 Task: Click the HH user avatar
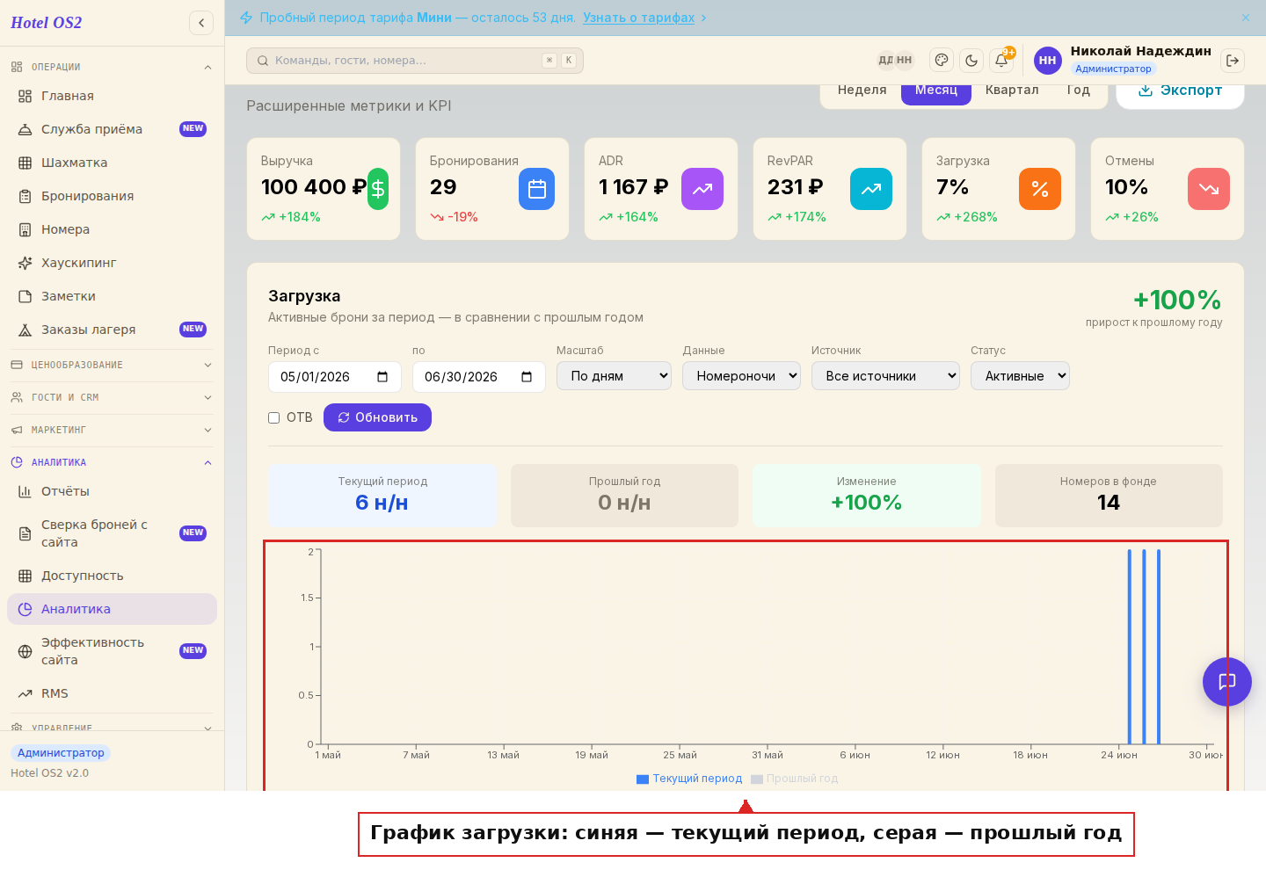pos(1047,60)
